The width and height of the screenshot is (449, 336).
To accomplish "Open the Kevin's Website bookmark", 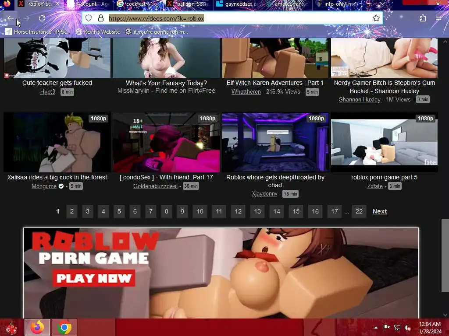I will [98, 32].
